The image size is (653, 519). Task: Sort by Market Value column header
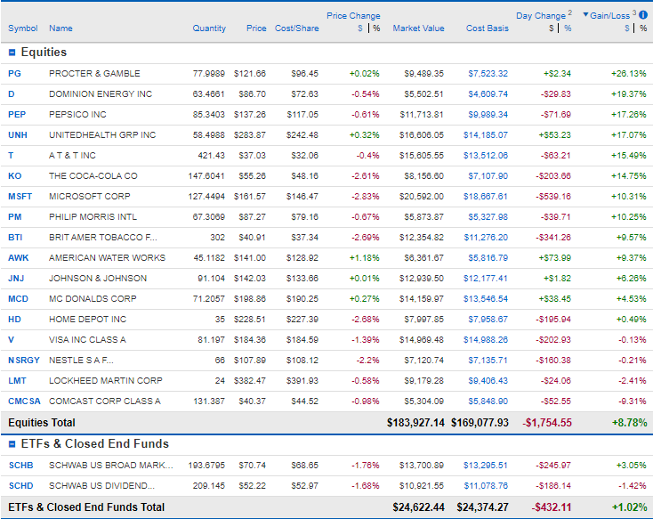pyautogui.click(x=418, y=28)
